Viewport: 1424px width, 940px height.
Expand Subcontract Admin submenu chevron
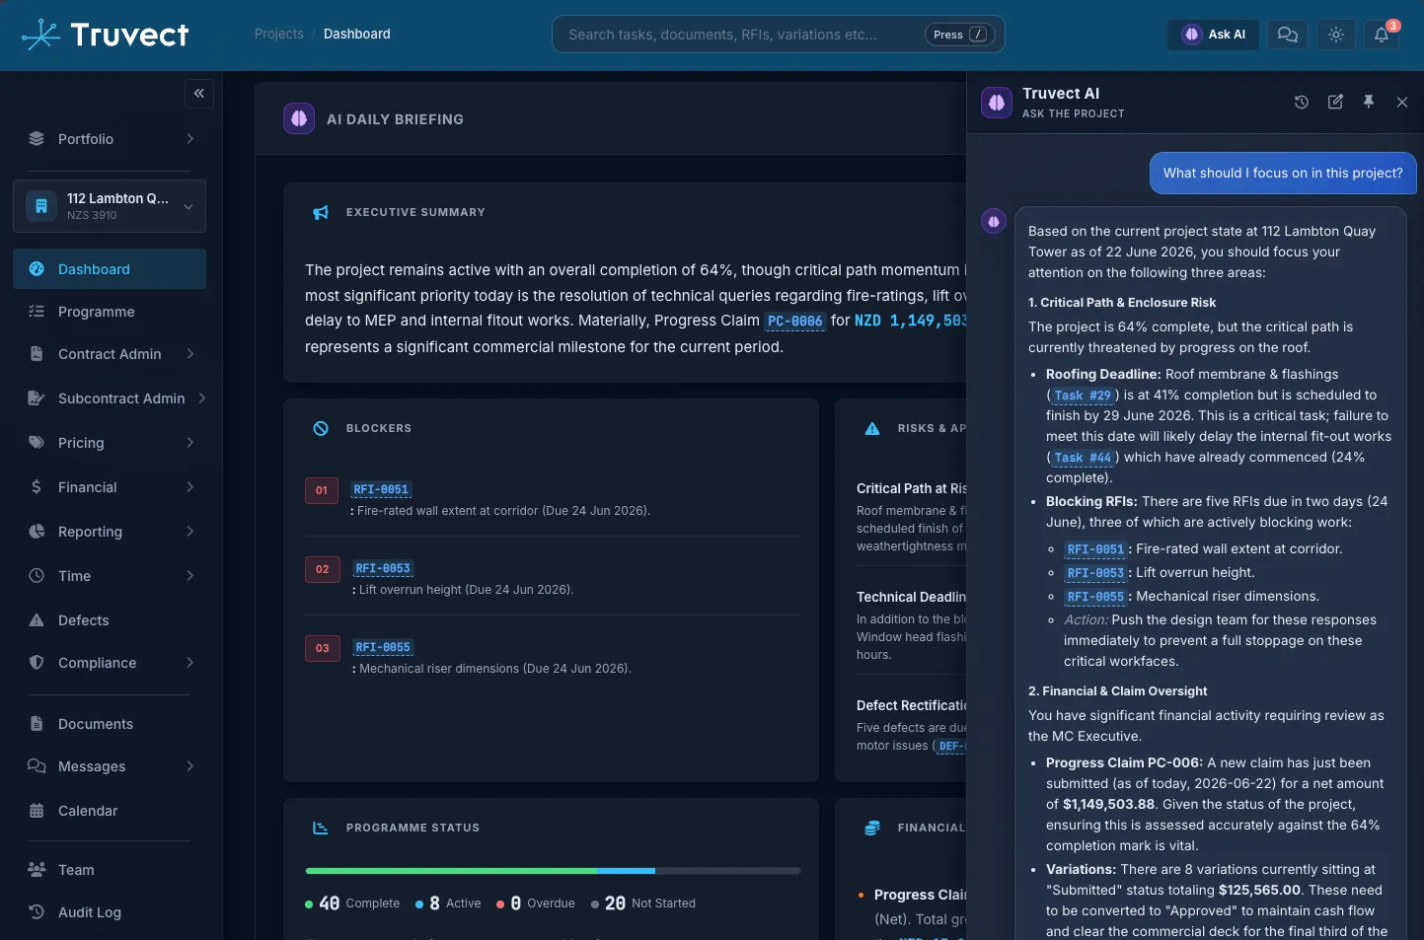pyautogui.click(x=202, y=398)
